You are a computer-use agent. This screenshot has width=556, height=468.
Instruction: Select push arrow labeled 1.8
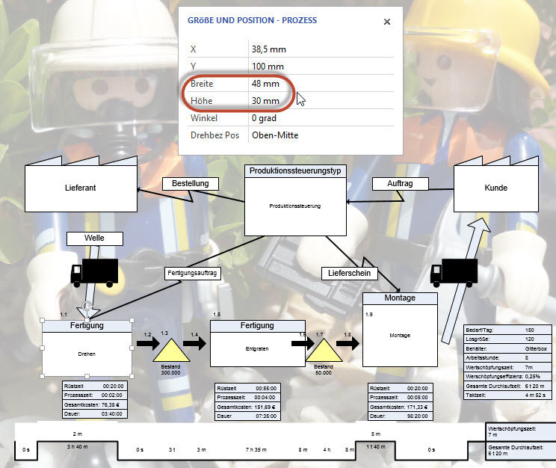click(347, 343)
